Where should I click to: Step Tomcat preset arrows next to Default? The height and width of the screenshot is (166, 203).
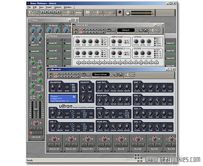pos(136,30)
